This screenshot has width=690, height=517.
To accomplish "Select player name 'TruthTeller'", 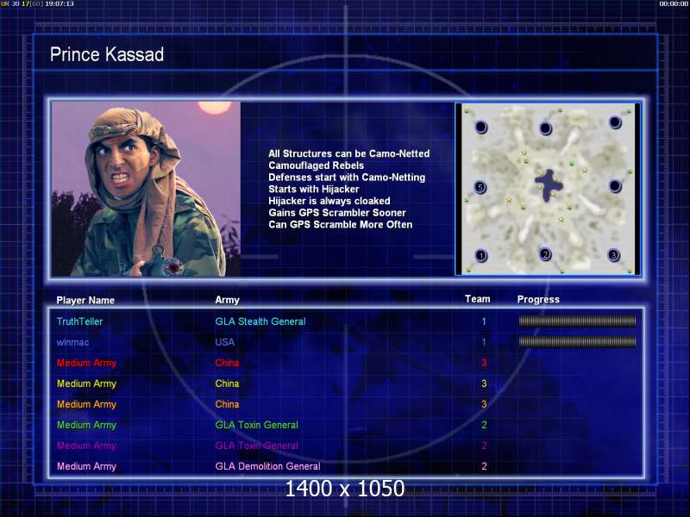I will [79, 321].
